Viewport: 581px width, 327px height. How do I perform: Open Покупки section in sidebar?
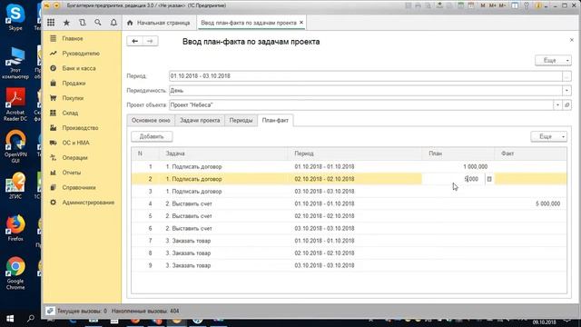(73, 98)
